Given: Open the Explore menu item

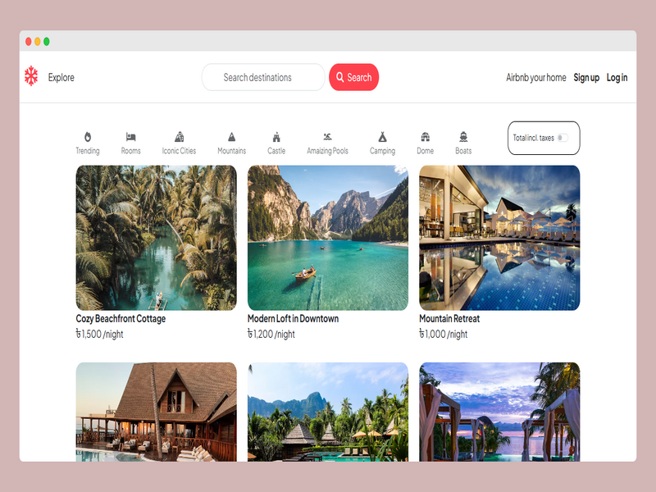Looking at the screenshot, I should [61, 78].
